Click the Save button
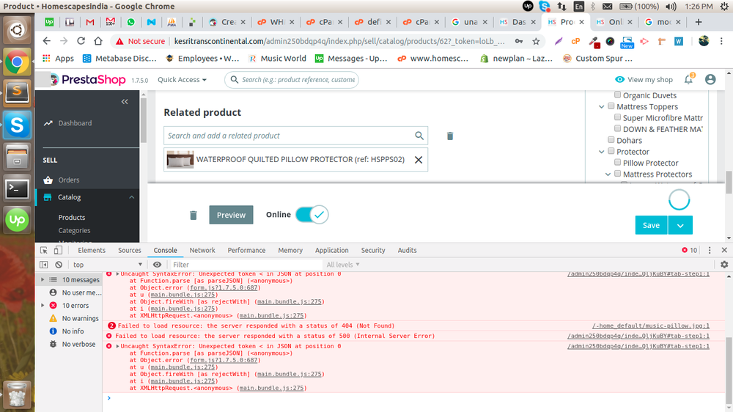Image resolution: width=733 pixels, height=412 pixels. pyautogui.click(x=651, y=225)
